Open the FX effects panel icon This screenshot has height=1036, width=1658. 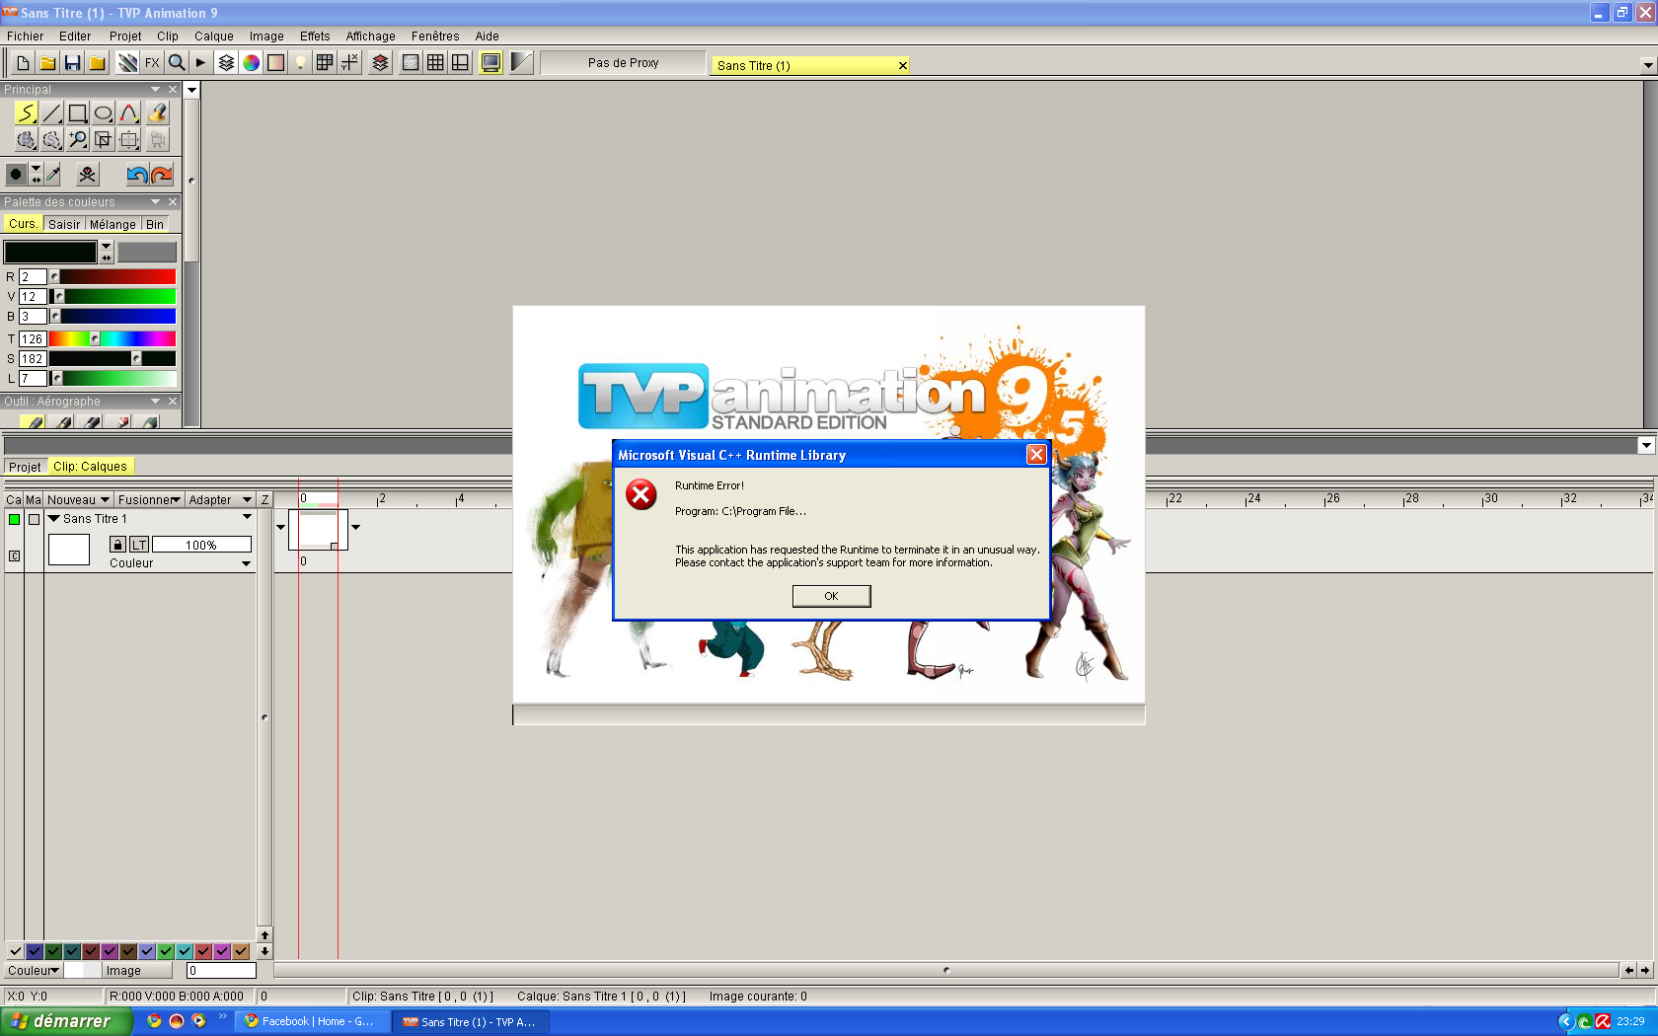point(152,62)
